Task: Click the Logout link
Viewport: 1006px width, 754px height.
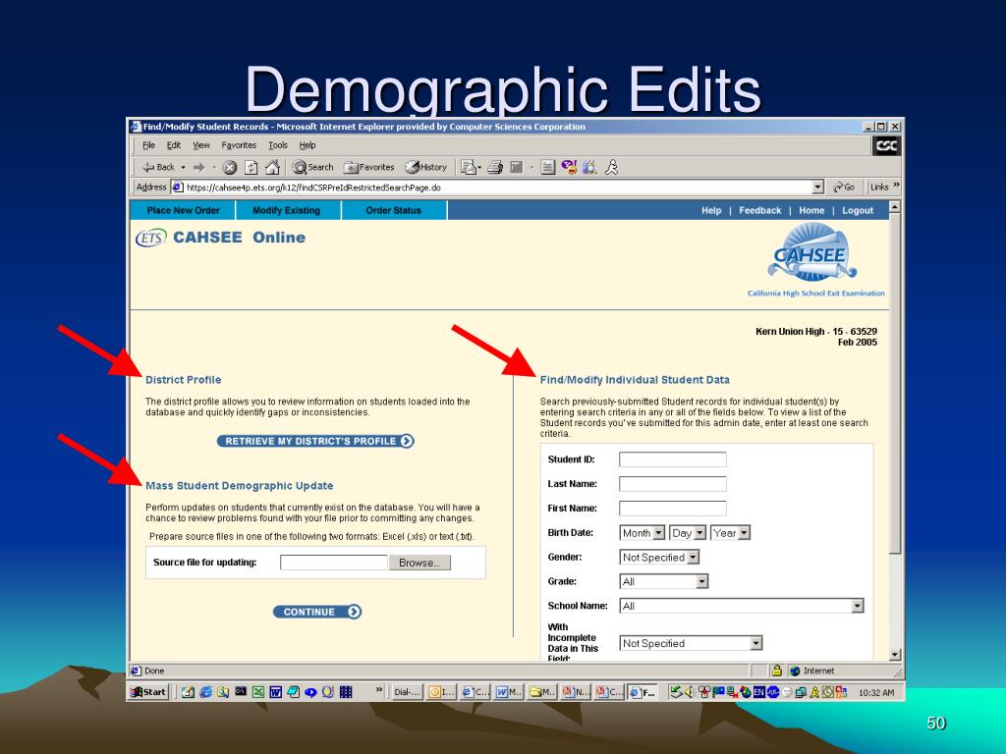Action: coord(858,210)
